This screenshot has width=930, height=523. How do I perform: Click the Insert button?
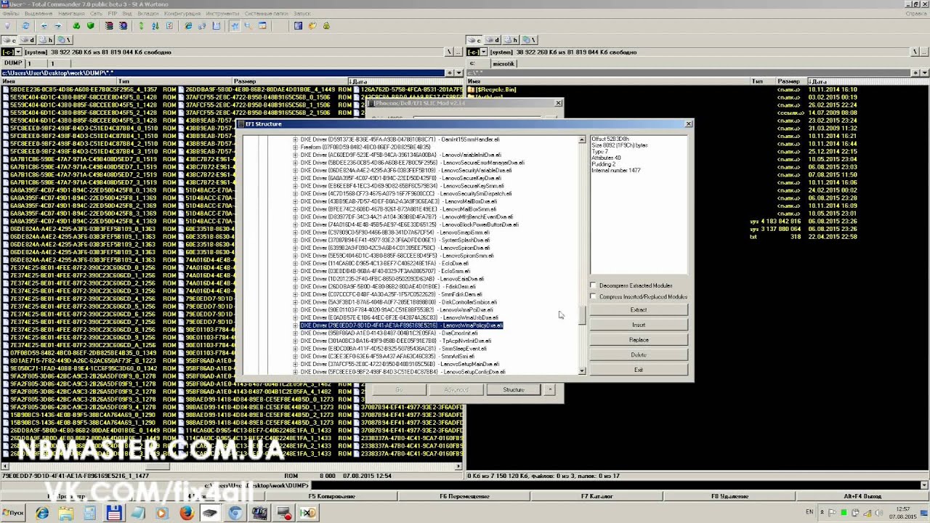click(638, 325)
